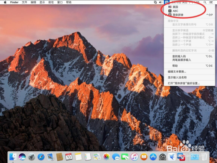The width and height of the screenshot is (217, 163).
Task: Open Reminders list icon in Dock
Action: [88, 157]
